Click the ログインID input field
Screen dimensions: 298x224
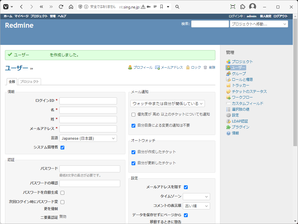(x=88, y=101)
